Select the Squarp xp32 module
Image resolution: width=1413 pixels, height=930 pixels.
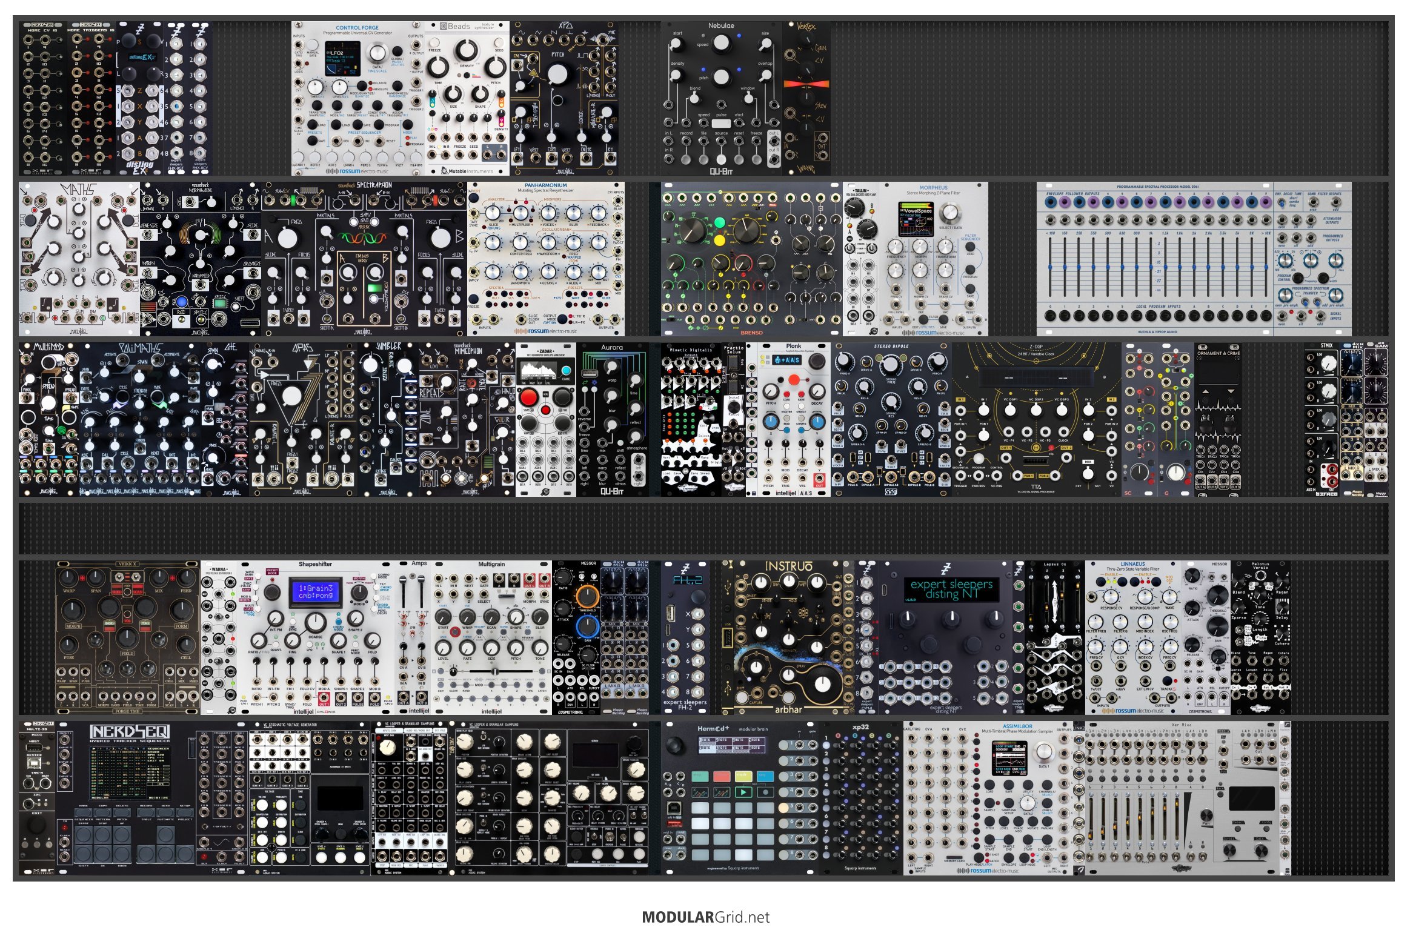coord(860,798)
